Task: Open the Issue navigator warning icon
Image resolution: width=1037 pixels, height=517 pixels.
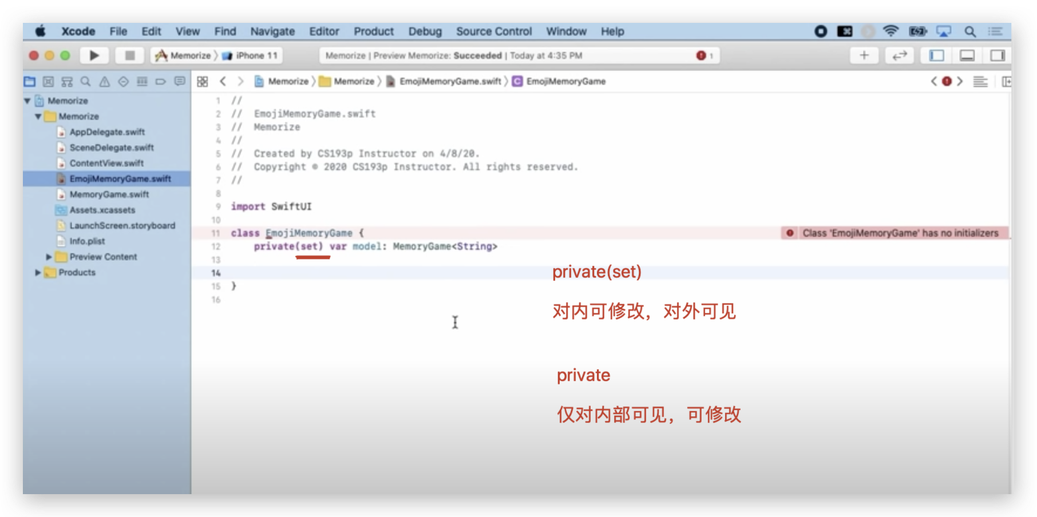Action: coord(105,82)
